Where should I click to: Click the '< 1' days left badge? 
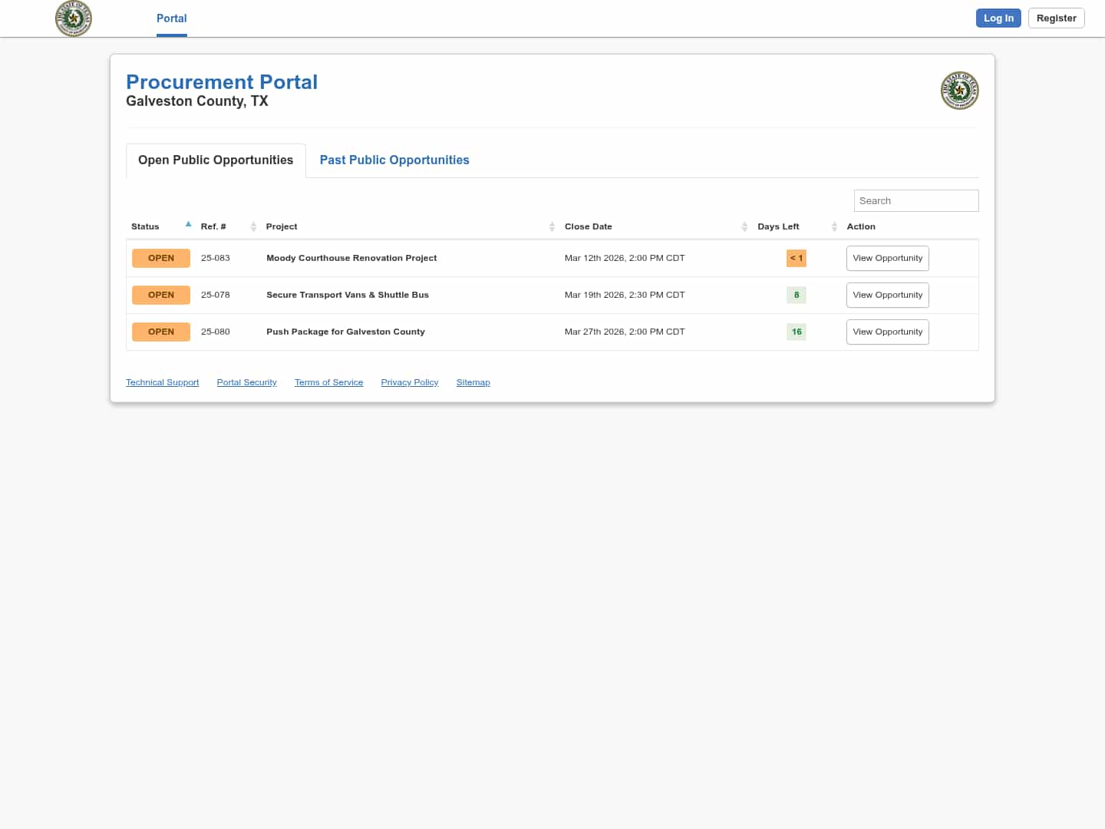[796, 258]
